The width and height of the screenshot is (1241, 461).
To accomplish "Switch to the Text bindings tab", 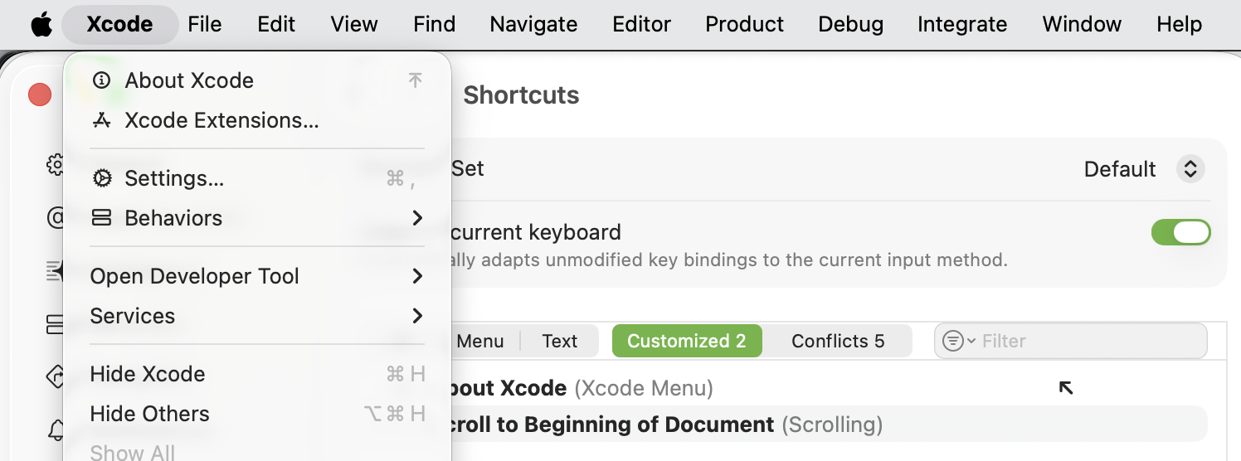I will (x=560, y=341).
